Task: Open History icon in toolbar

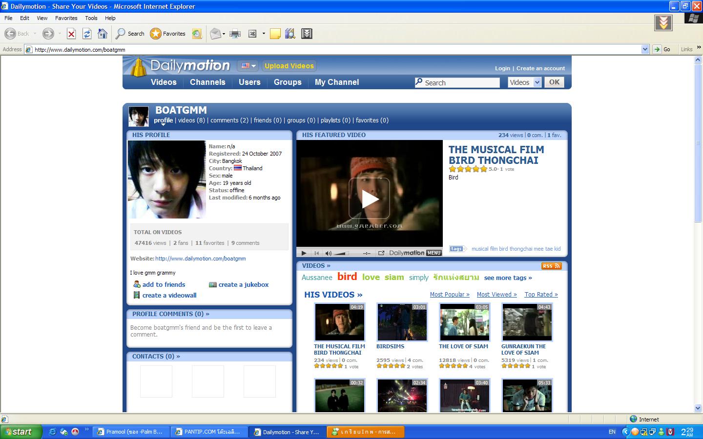Action: pyautogui.click(x=197, y=34)
